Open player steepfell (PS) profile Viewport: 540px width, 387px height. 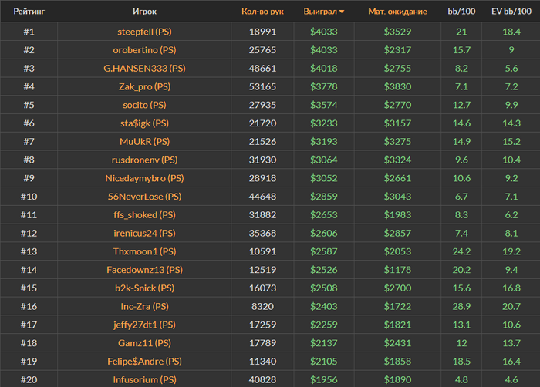click(x=144, y=31)
